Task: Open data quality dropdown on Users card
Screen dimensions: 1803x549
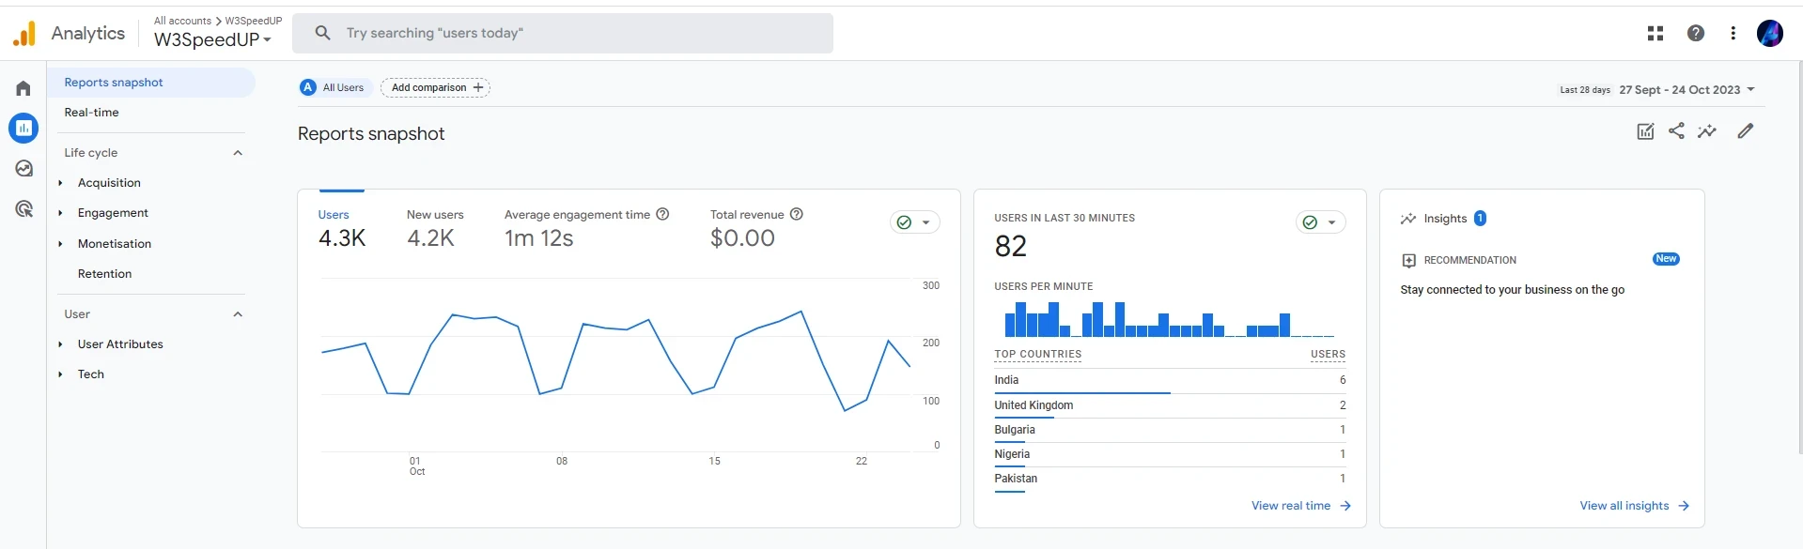Action: coord(914,222)
